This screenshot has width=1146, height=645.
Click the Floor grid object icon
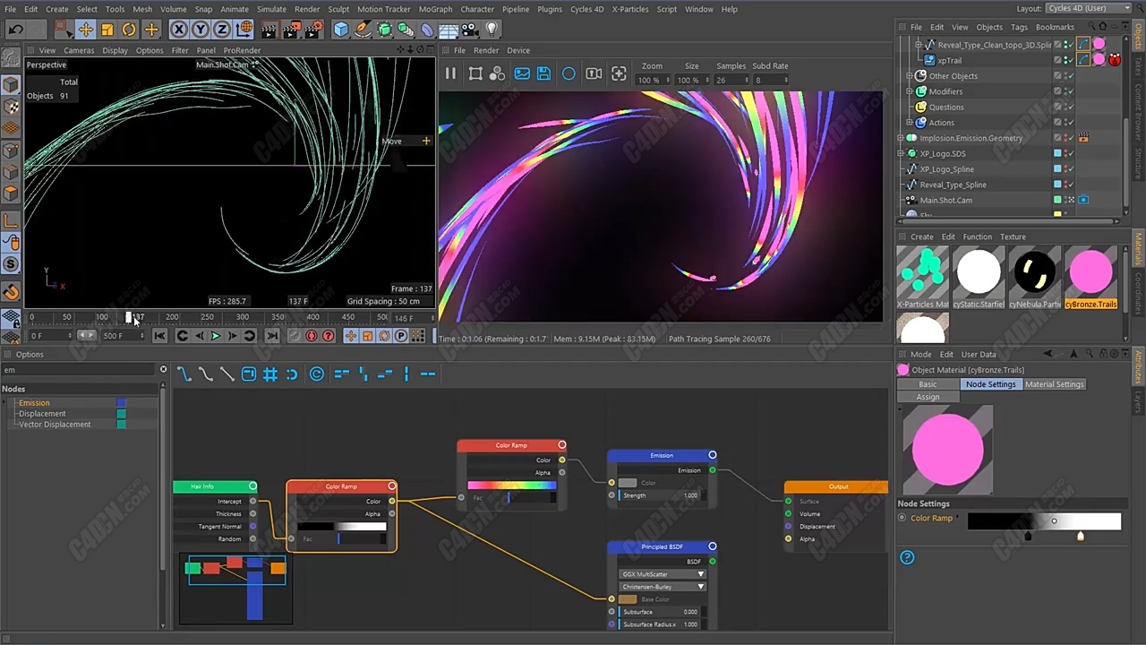point(449,30)
